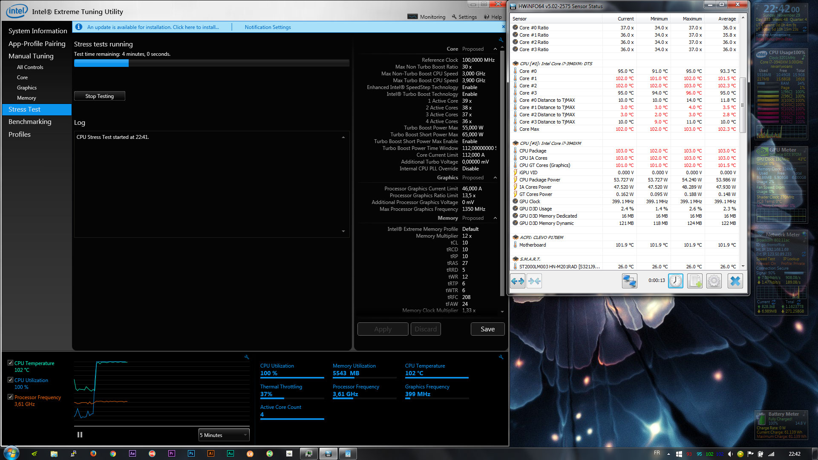Open After Effects from the taskbar

coord(132,454)
